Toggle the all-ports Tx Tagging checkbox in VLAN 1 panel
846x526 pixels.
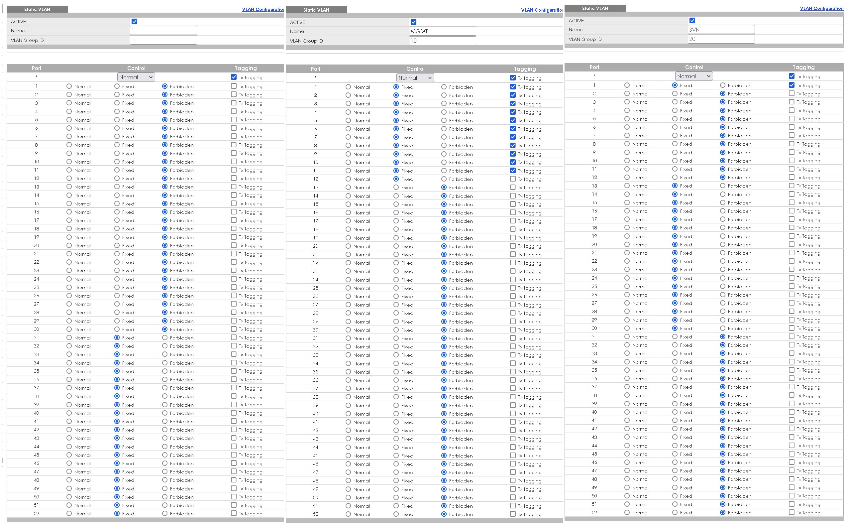coord(234,77)
